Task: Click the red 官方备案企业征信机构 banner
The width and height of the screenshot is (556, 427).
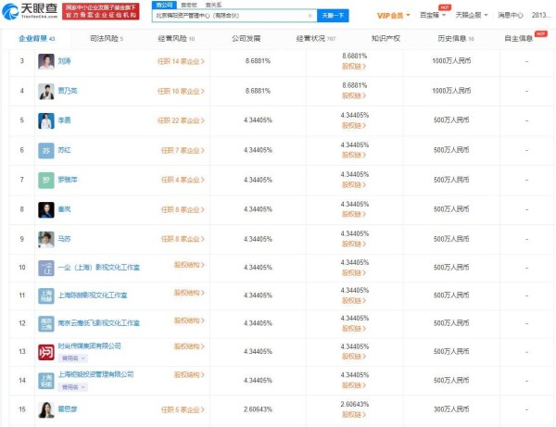Action: [x=101, y=11]
